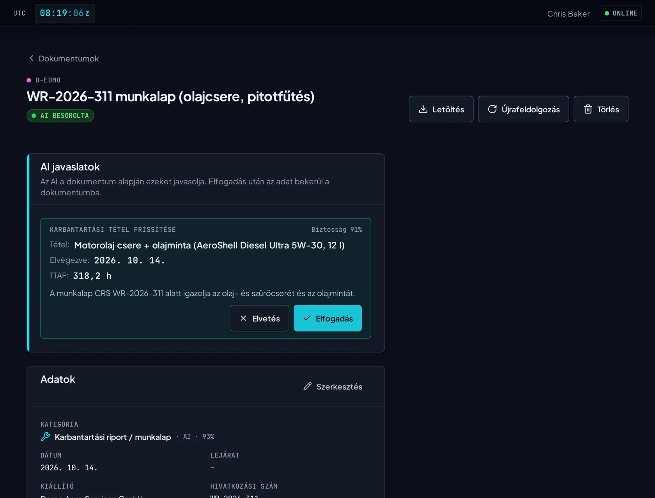Click the AI 93% category confidence
Viewport: 655px width, 498px height.
(199, 436)
